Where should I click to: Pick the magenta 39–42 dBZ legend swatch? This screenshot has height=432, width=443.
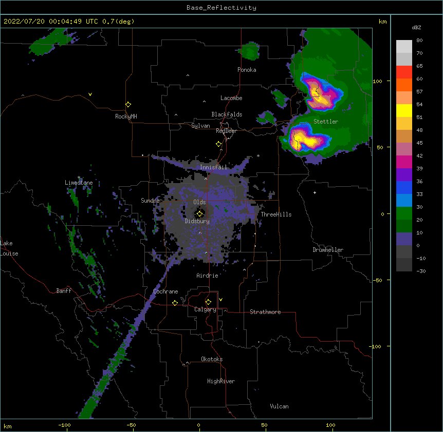click(x=404, y=162)
